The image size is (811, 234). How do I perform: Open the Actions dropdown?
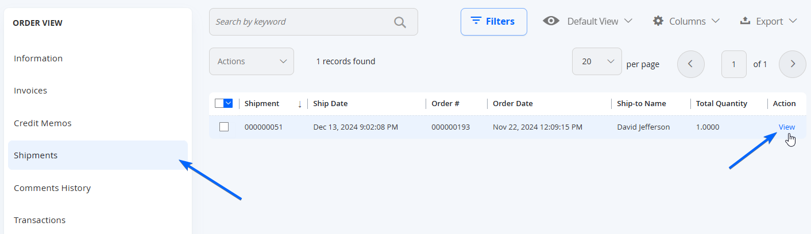pos(252,61)
